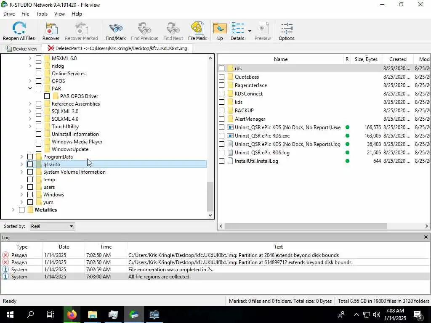
Task: Open the Details view dropdown arrow
Action: pos(250,31)
